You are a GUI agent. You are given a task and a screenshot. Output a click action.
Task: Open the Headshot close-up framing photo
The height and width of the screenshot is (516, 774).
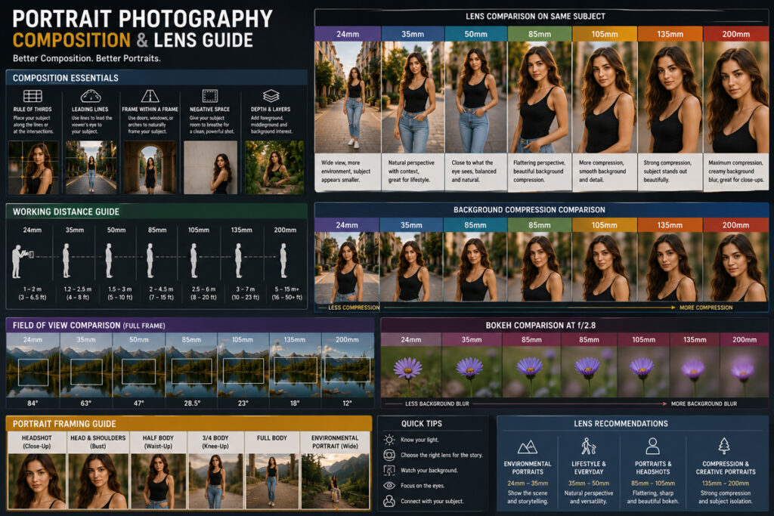point(37,481)
